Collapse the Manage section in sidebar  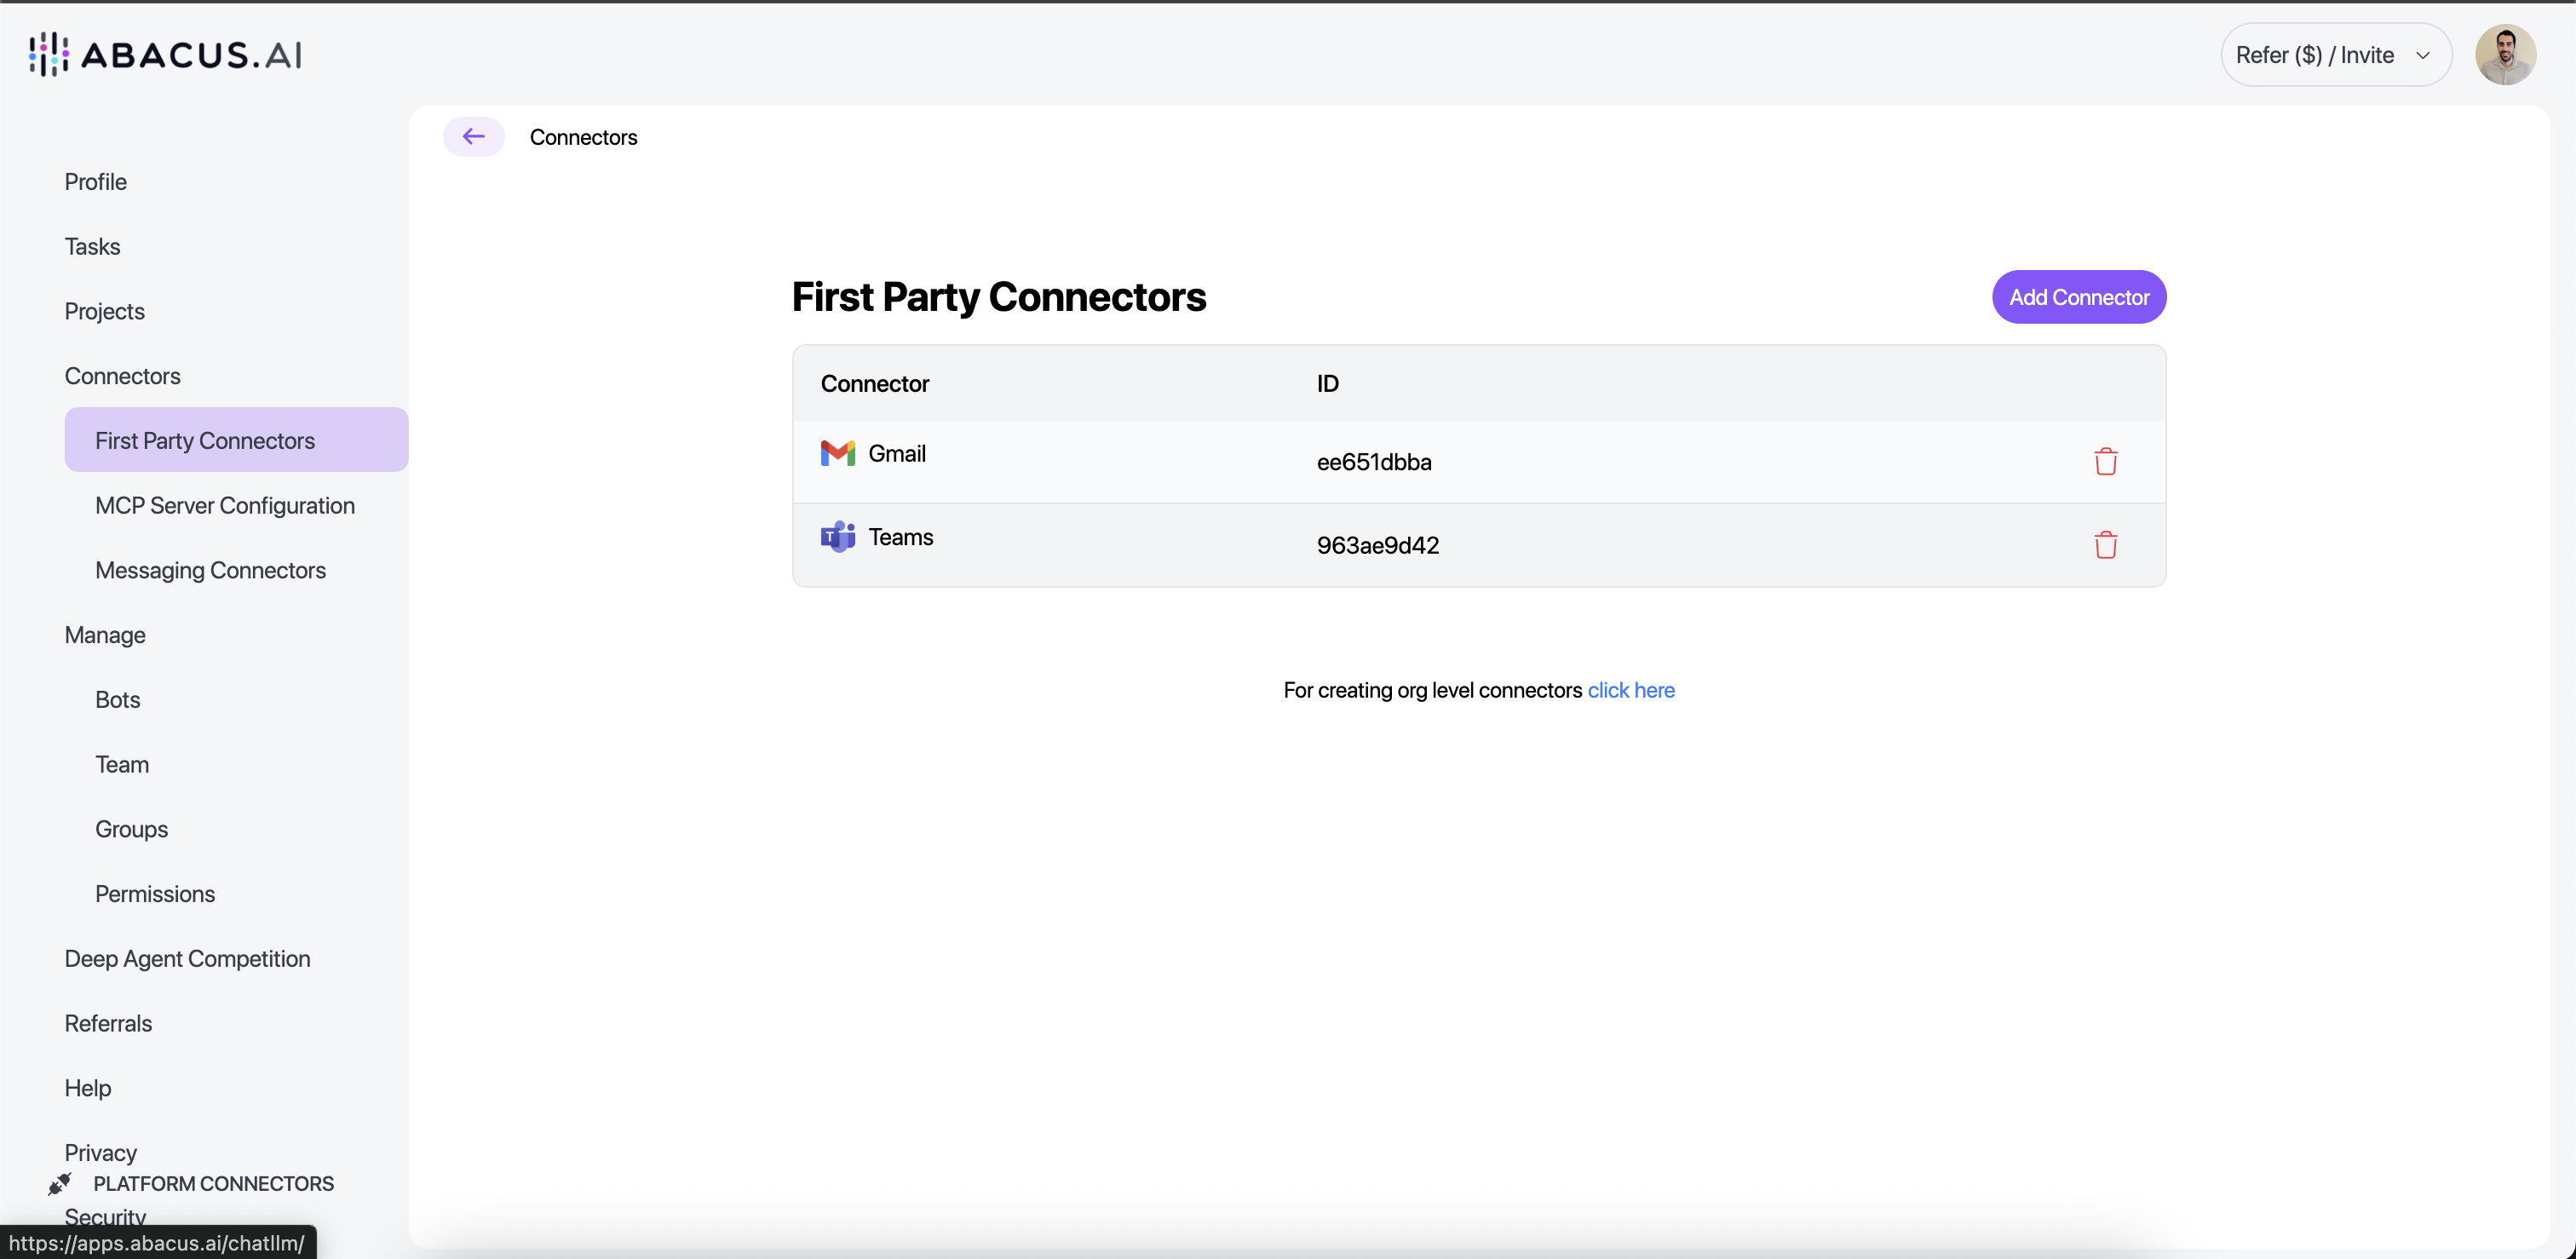coord(105,634)
